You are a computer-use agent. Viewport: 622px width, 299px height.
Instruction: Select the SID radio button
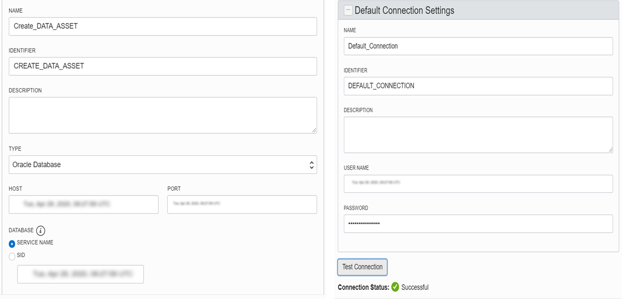(x=12, y=256)
